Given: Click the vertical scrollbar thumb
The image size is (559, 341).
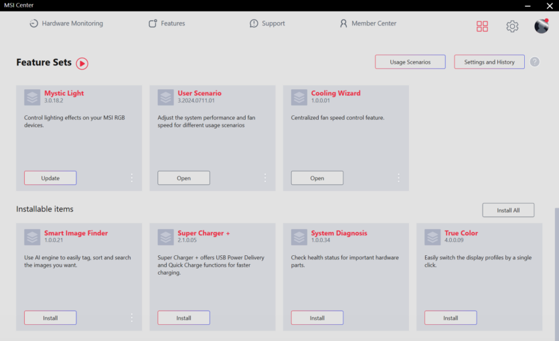Looking at the screenshot, I should click(x=556, y=274).
